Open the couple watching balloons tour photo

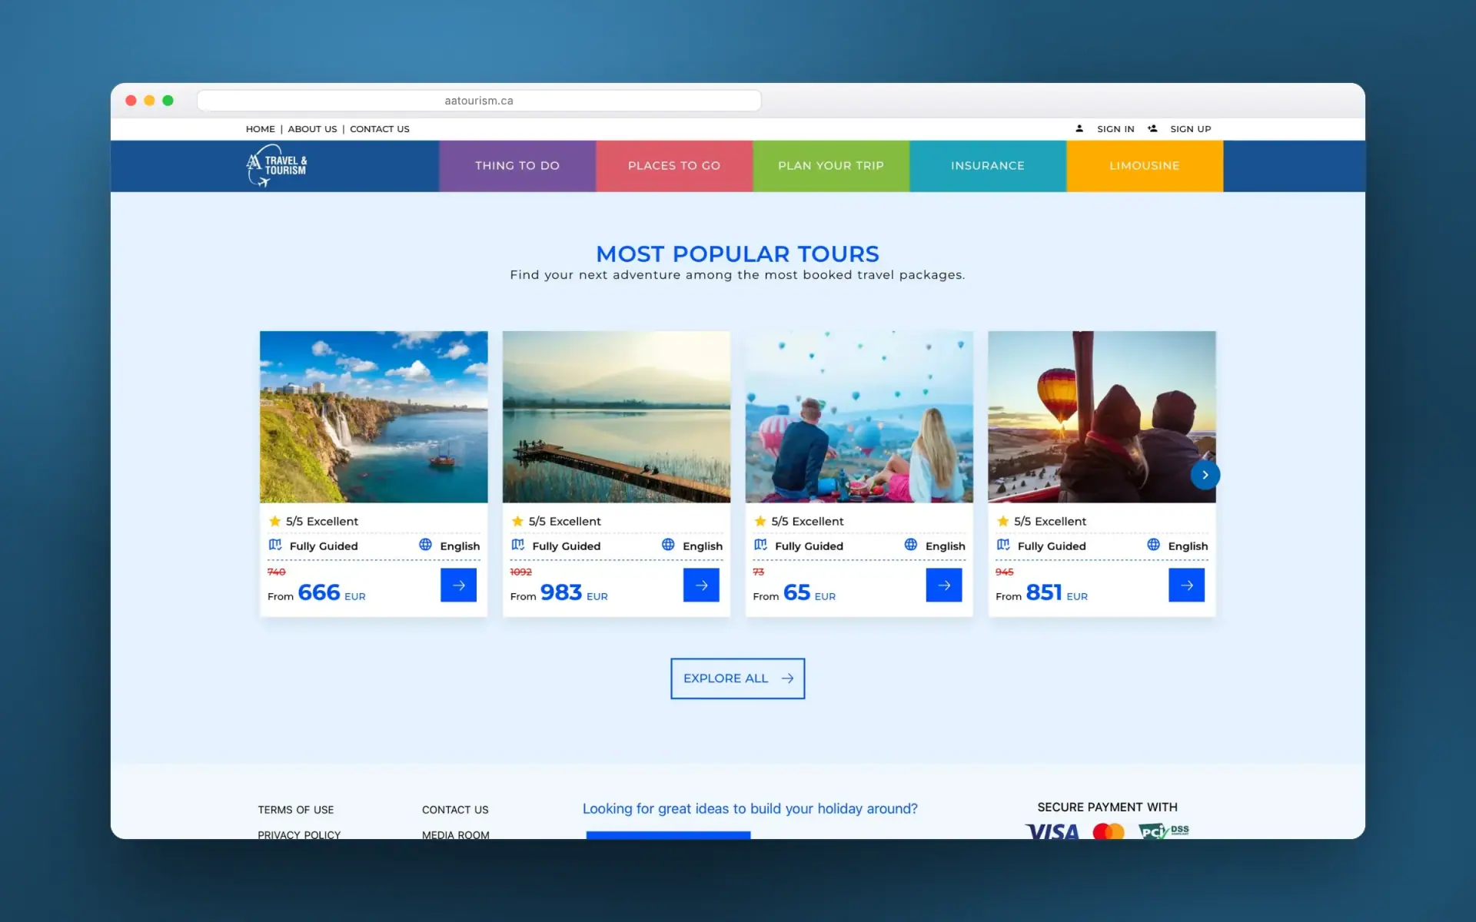(x=859, y=416)
